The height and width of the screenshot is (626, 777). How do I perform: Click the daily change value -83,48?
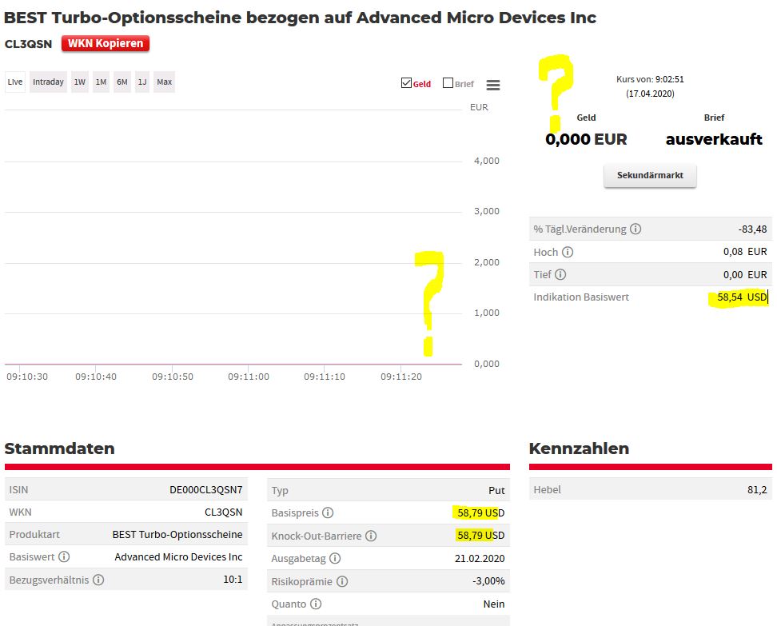click(x=752, y=229)
